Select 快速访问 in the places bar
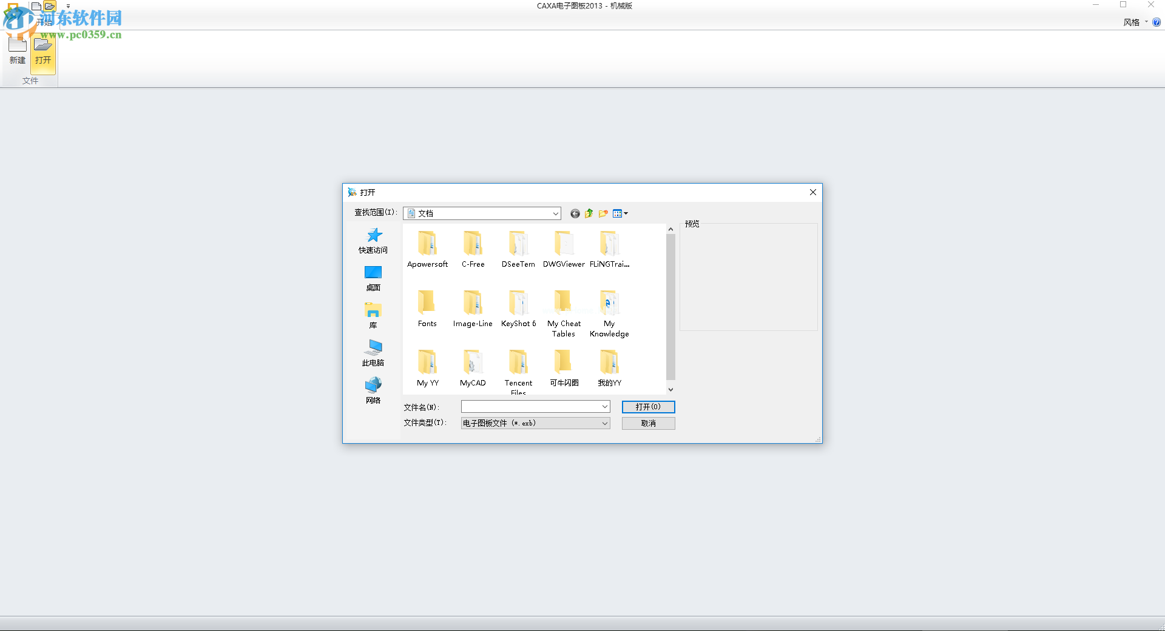1165x631 pixels. point(373,241)
